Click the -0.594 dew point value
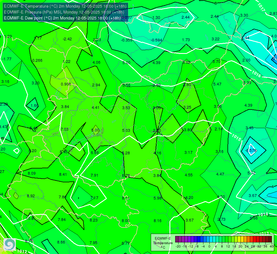This screenshot has width=277, height=254. tap(156, 40)
